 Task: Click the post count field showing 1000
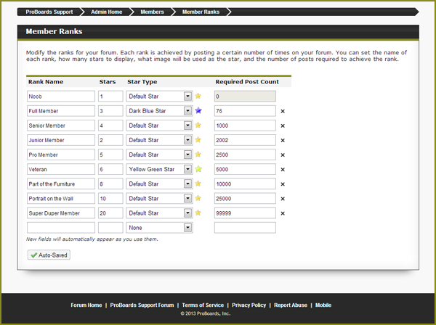[x=245, y=126]
